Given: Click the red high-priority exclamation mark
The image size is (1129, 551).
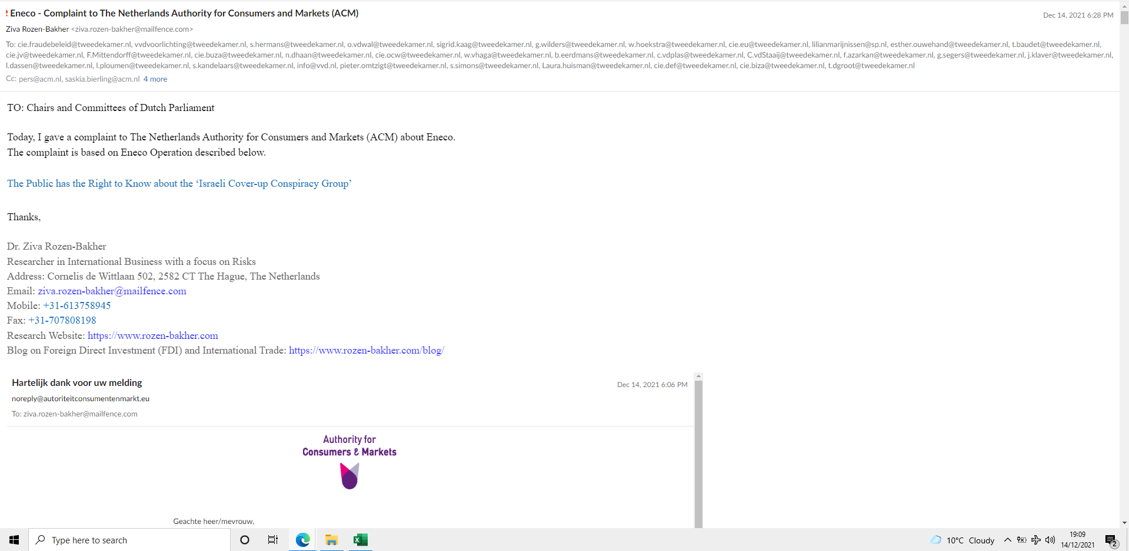Looking at the screenshot, I should tap(7, 14).
